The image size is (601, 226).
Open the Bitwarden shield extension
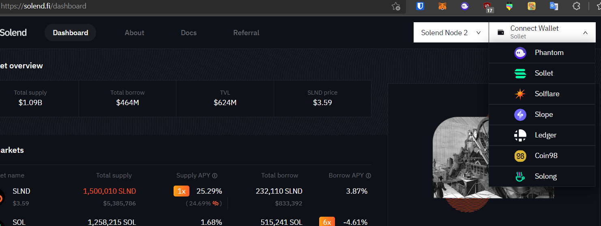[420, 6]
